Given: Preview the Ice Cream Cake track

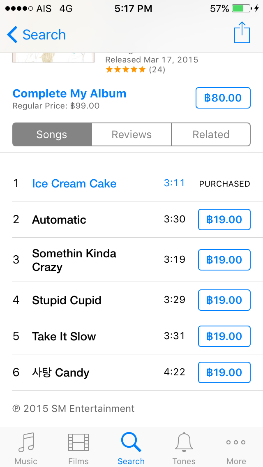Looking at the screenshot, I should [74, 184].
